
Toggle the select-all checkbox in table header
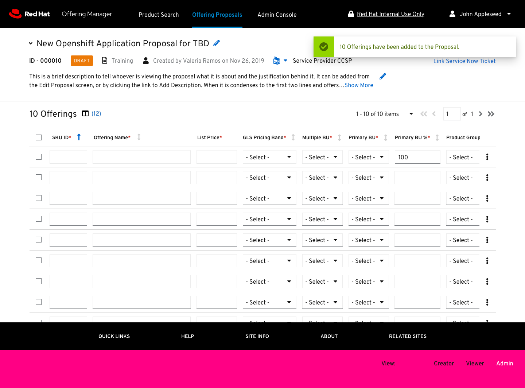click(x=39, y=137)
